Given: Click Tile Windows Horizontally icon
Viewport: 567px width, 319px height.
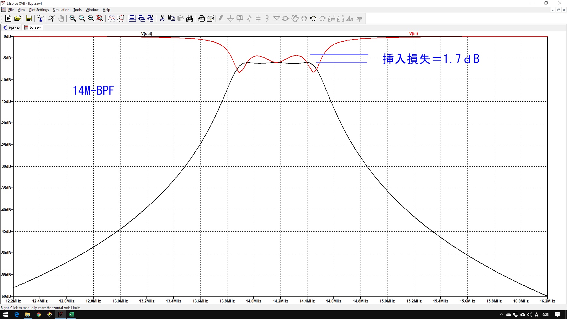Looking at the screenshot, I should tap(132, 19).
